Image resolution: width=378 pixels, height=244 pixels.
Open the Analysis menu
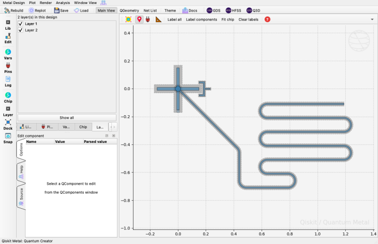click(62, 3)
